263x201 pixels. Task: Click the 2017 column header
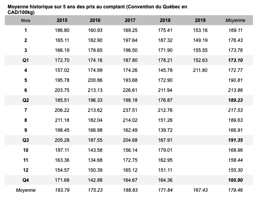pos(130,20)
